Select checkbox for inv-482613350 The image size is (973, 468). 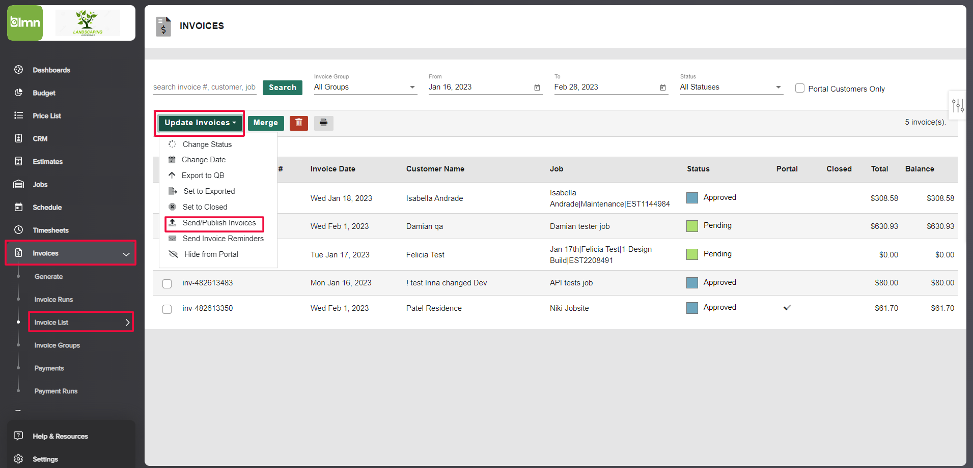(167, 309)
